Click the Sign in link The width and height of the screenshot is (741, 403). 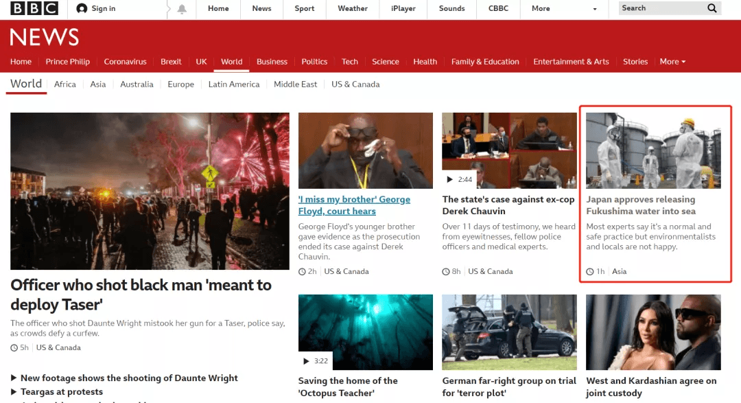click(104, 8)
